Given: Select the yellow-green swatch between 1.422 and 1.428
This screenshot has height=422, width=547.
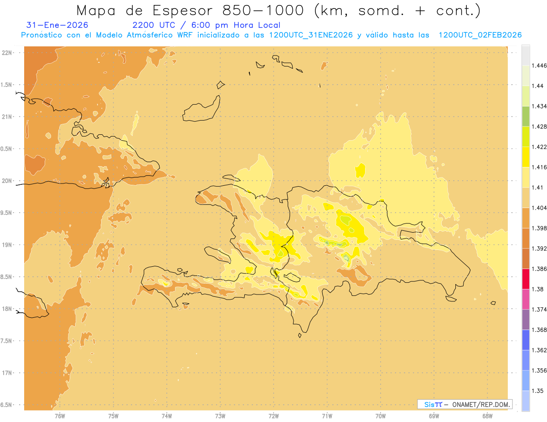Looking at the screenshot, I should (526, 137).
